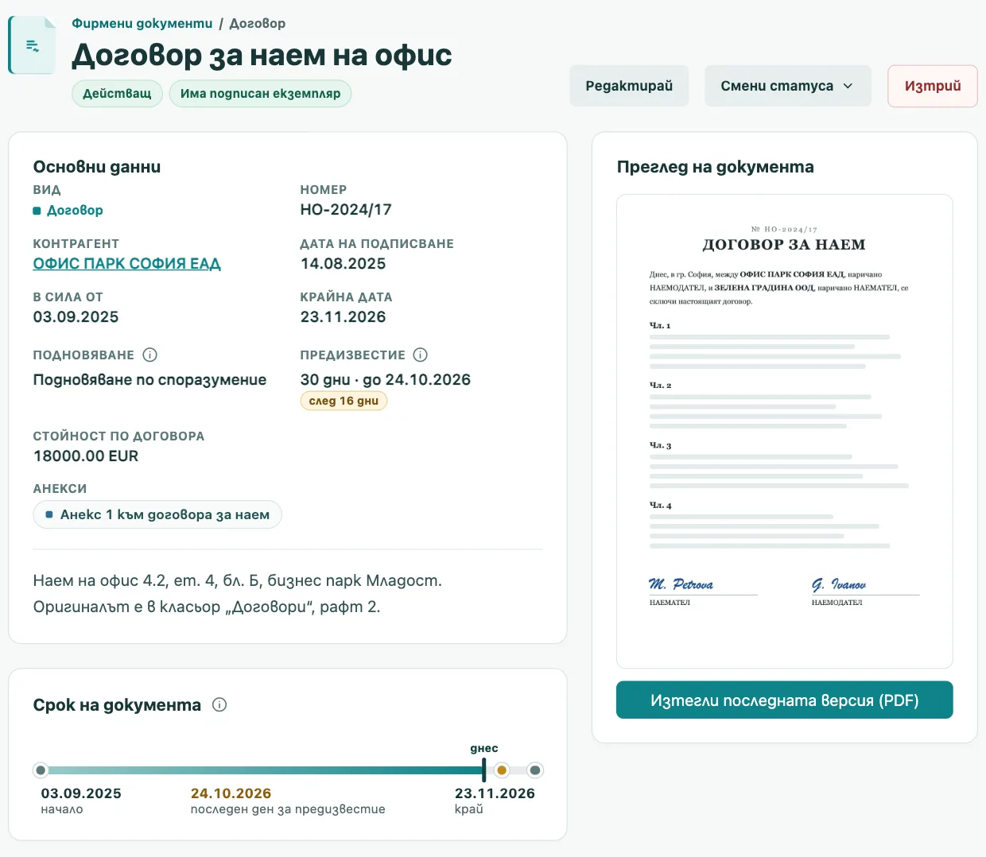Click the info icon next to ПОДНОВЯВАНЕ

pyautogui.click(x=149, y=355)
